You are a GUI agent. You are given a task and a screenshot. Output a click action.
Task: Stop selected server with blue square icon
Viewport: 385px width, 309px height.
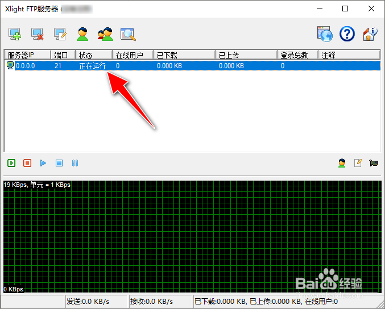59,163
